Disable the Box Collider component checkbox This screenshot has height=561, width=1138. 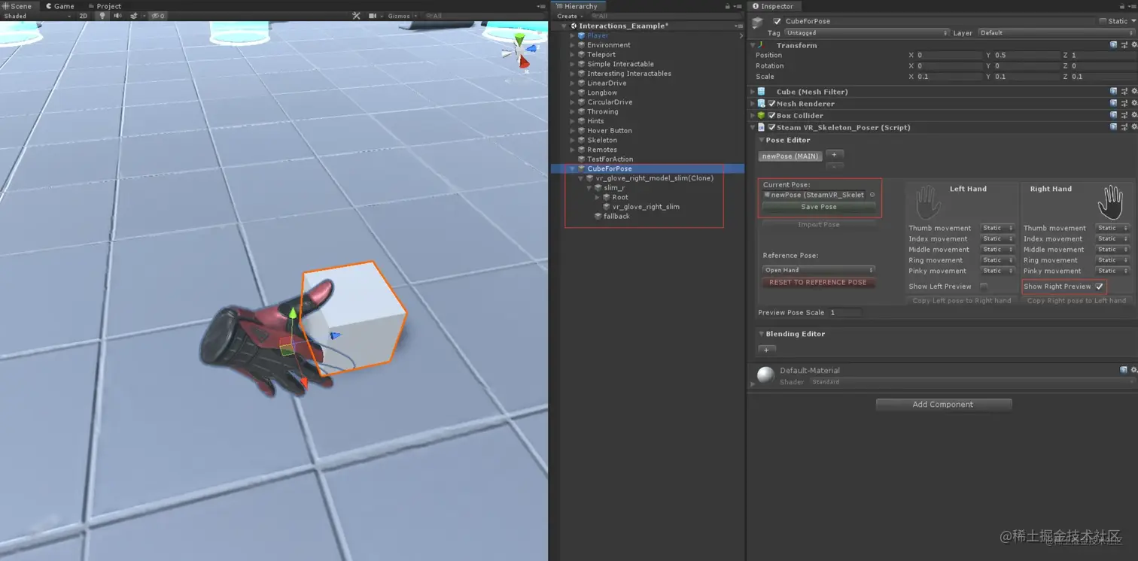(771, 116)
